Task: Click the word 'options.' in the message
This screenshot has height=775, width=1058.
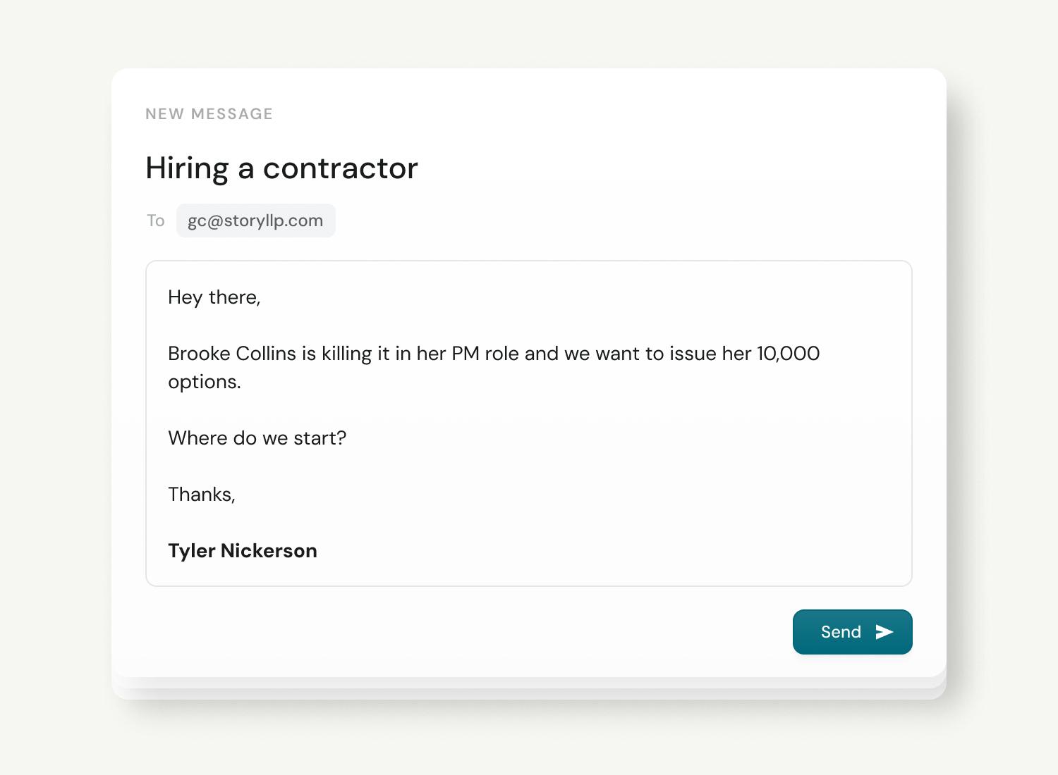Action: click(204, 382)
